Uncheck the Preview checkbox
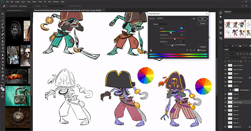 tap(198, 50)
